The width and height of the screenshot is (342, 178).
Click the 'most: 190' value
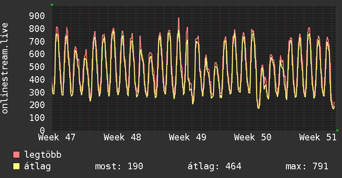tap(119, 166)
